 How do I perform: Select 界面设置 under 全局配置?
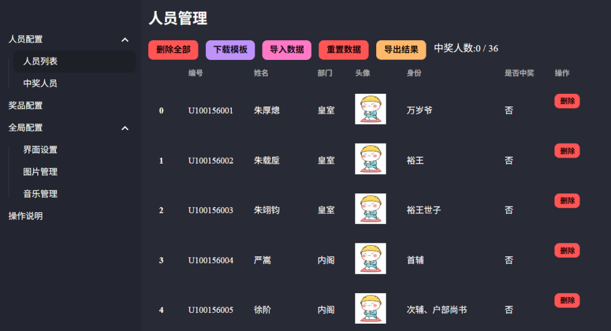[40, 150]
